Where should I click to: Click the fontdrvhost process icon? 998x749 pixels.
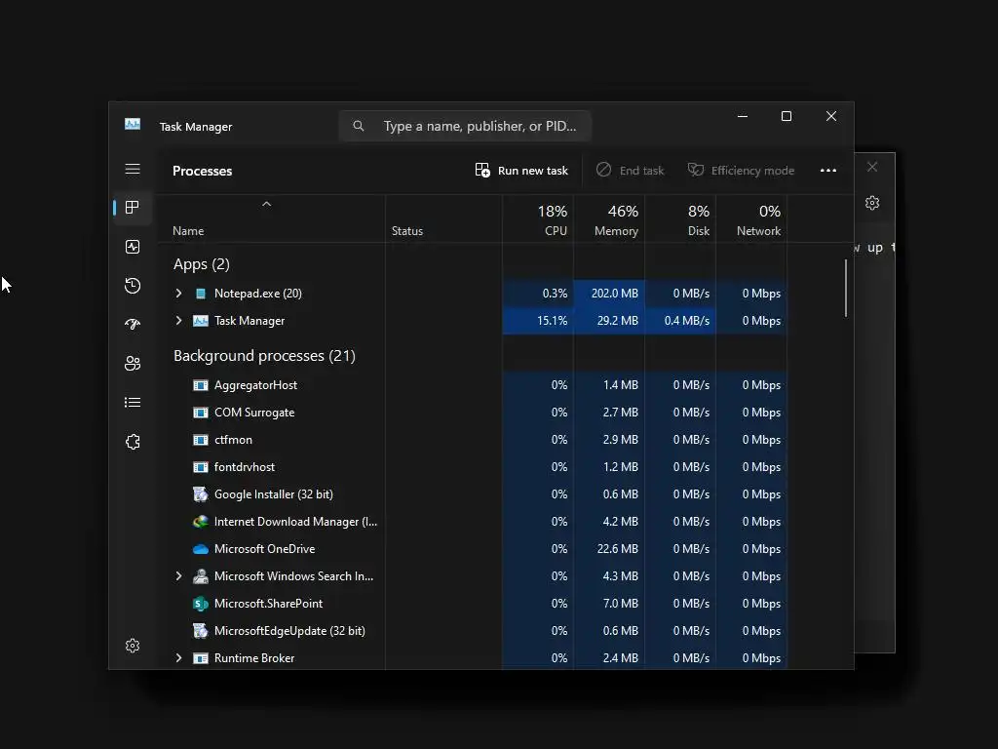click(x=201, y=467)
